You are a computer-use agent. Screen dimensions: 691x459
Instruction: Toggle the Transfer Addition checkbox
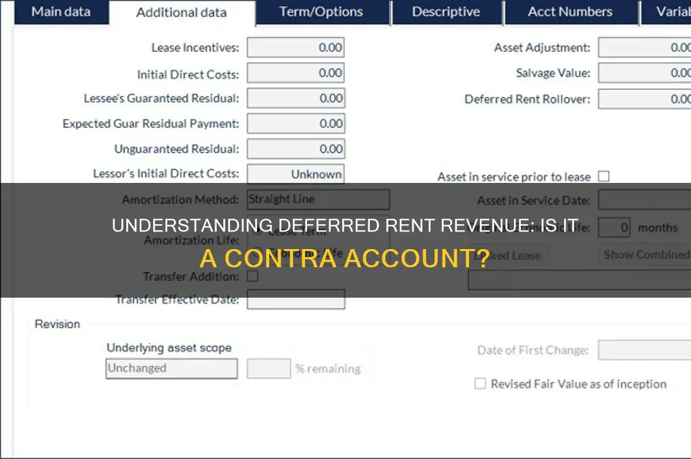[x=252, y=276]
